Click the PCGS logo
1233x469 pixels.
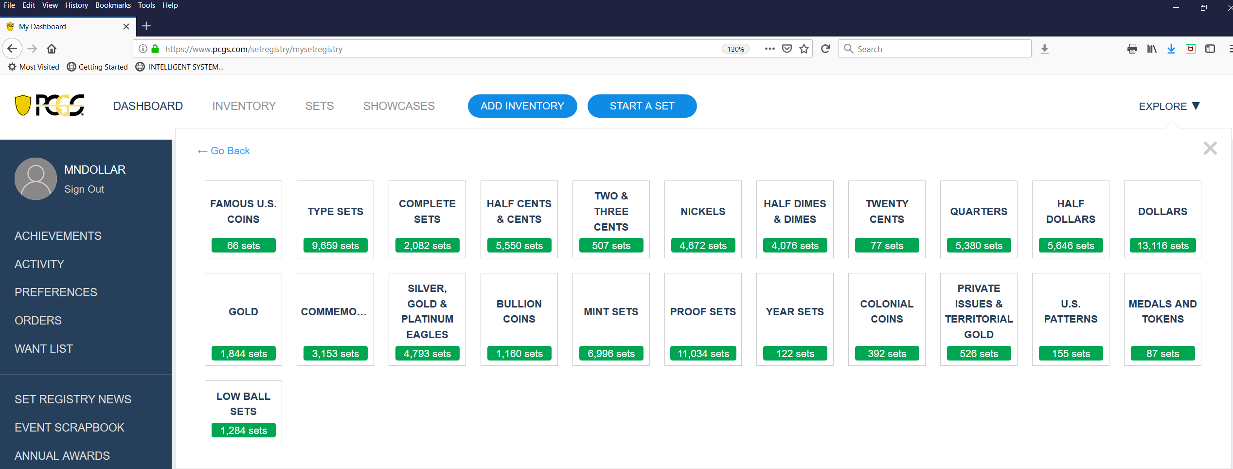[x=50, y=105]
